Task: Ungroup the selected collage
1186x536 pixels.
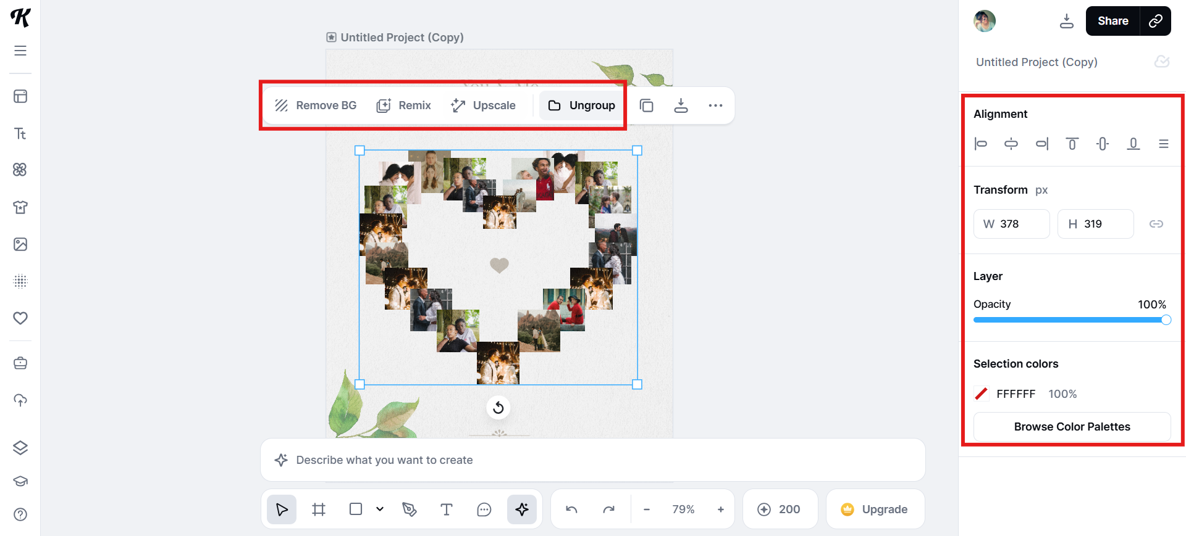Action: click(581, 105)
